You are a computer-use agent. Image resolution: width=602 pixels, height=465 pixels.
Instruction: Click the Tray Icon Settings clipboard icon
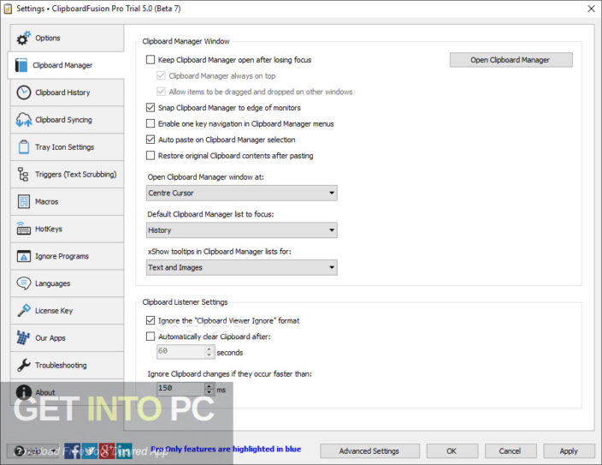click(x=23, y=147)
